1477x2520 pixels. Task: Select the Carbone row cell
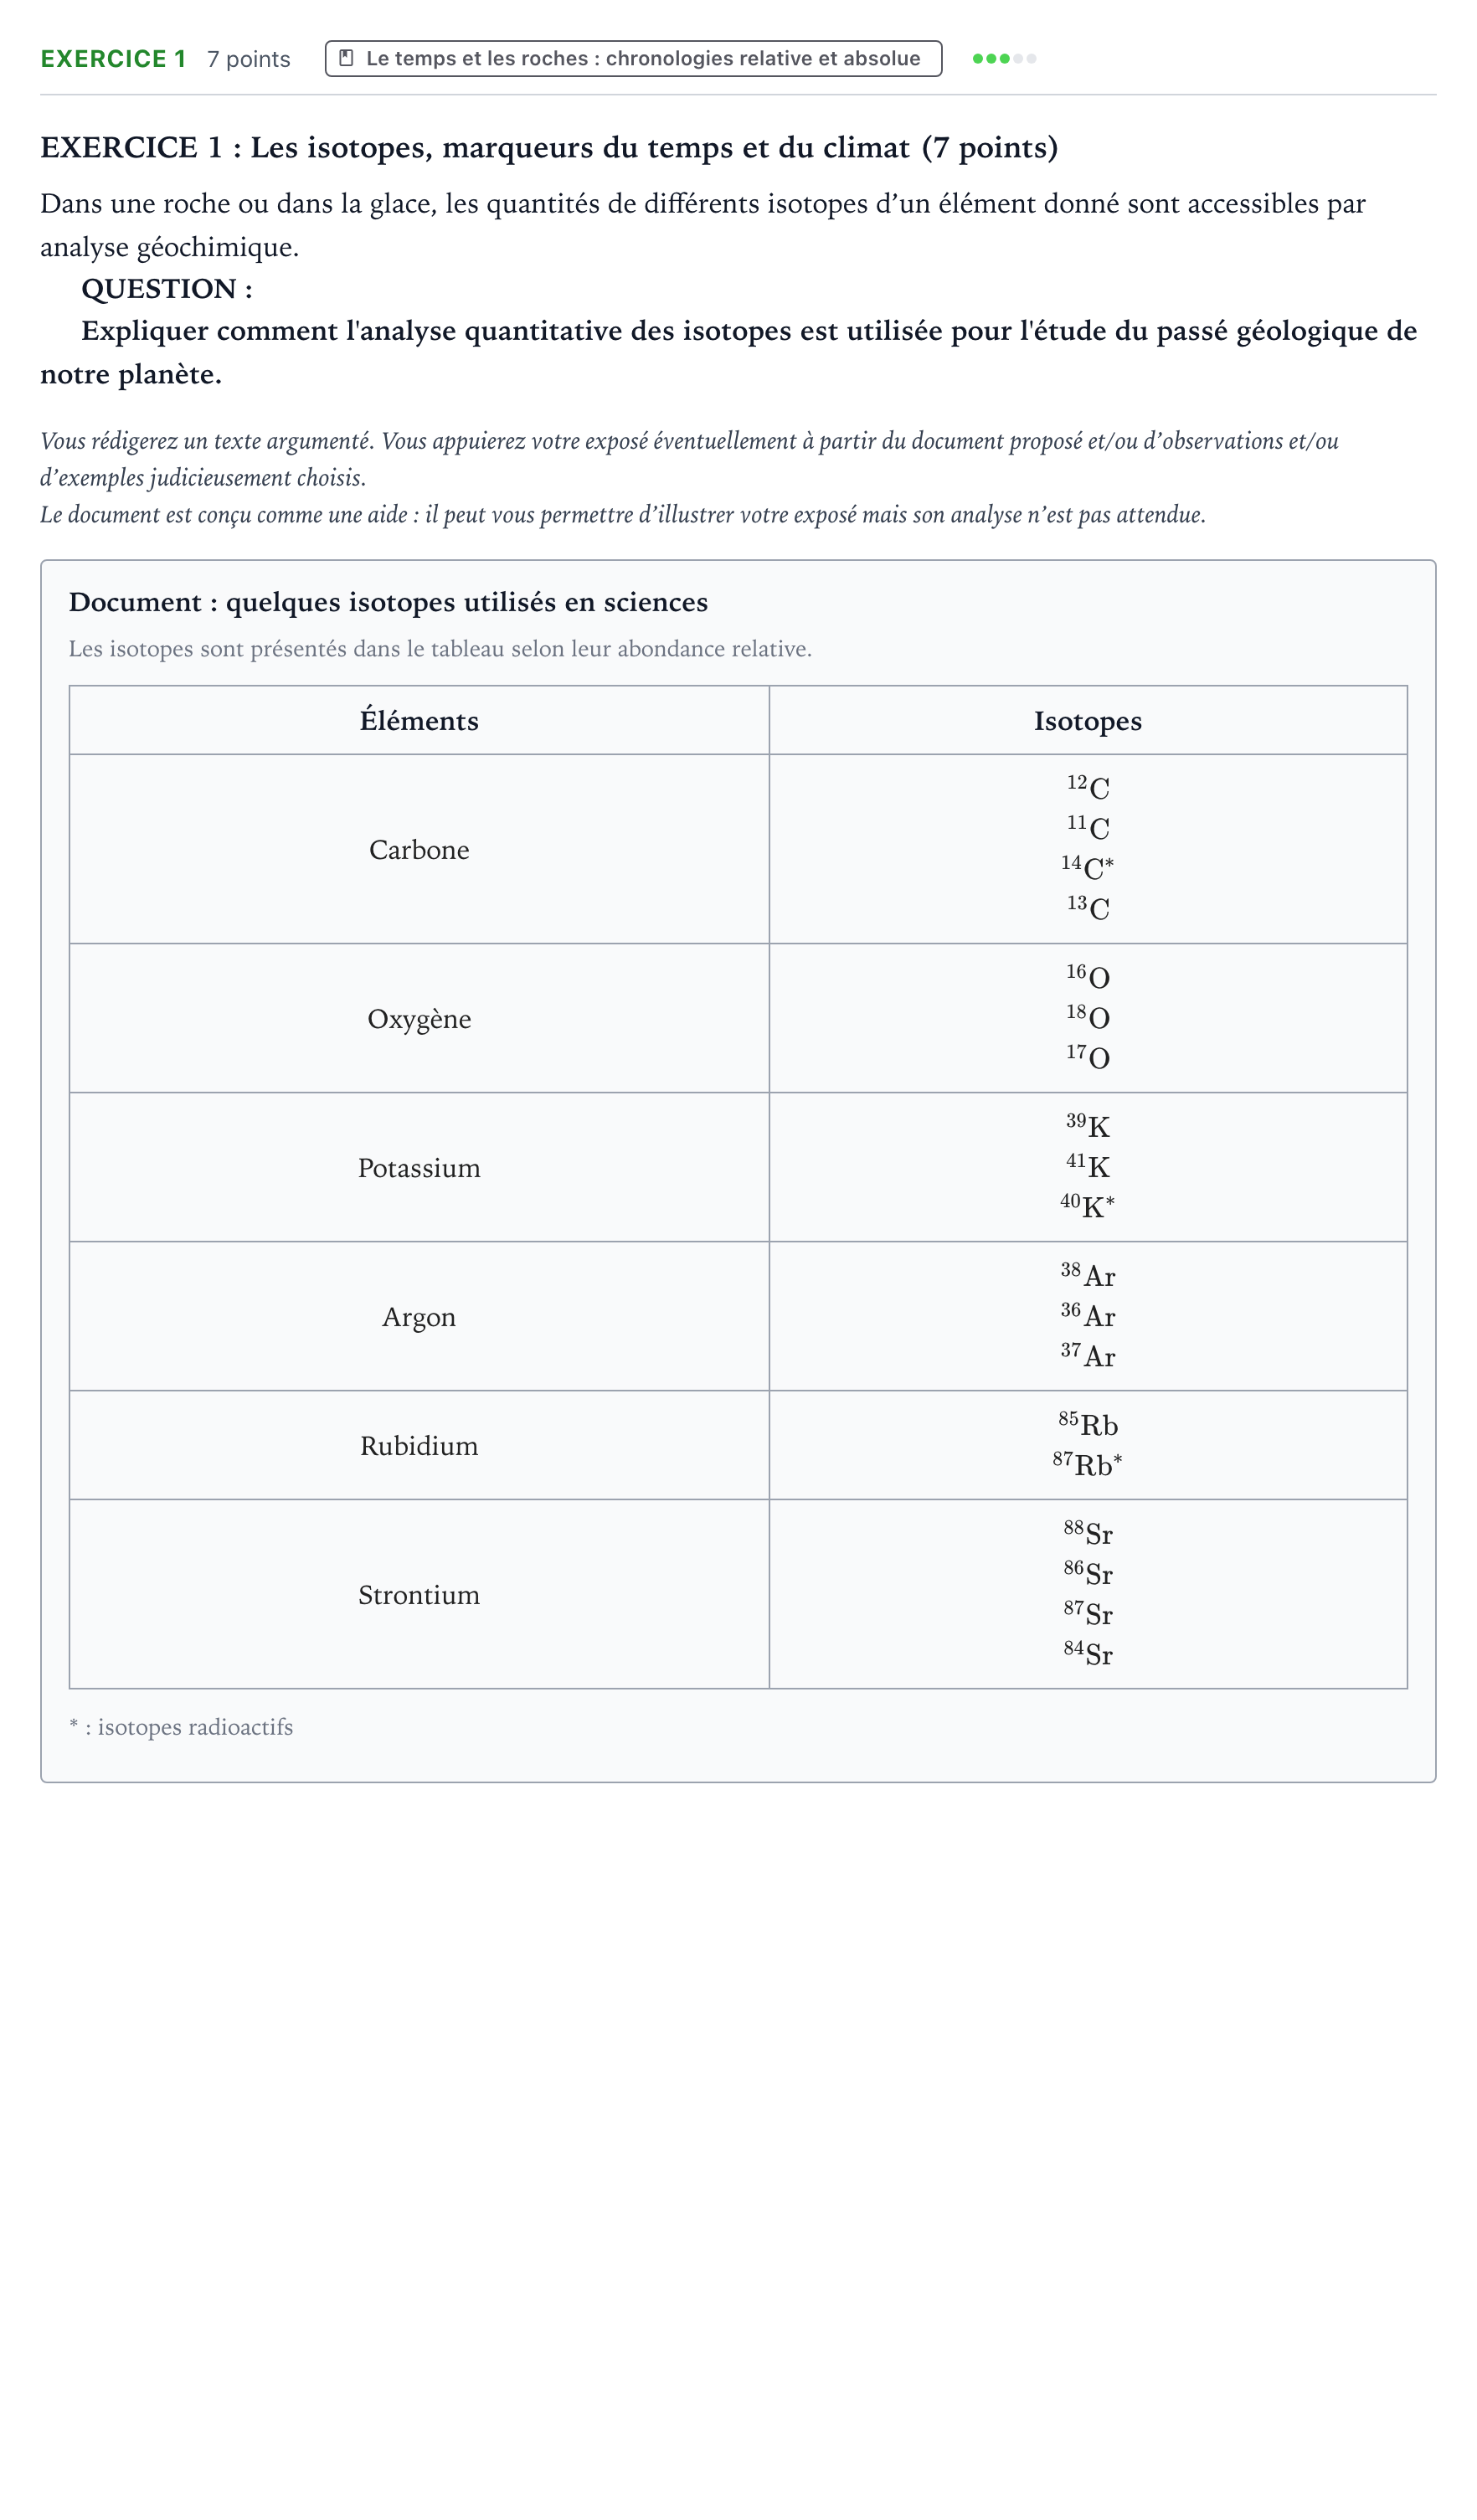[x=419, y=849]
